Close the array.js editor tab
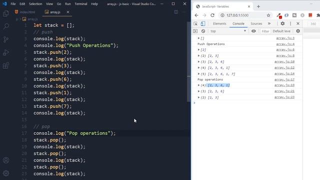The width and height of the screenshot is (320, 180). coord(68,12)
